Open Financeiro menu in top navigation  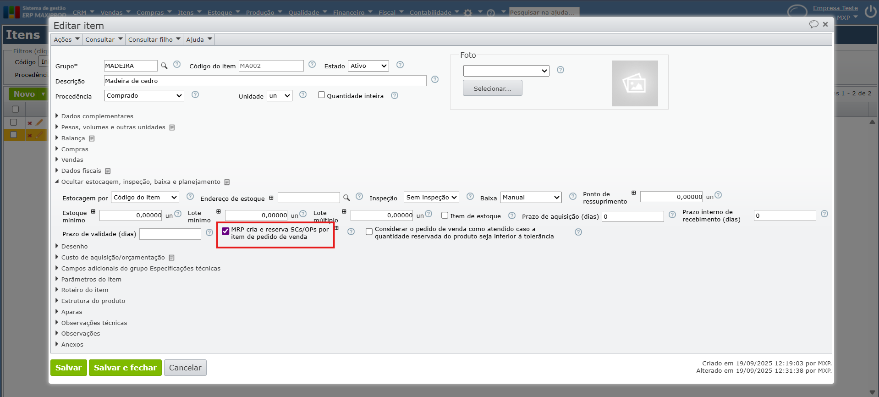[x=352, y=12]
